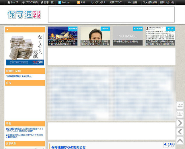This screenshot has width=185, height=149.
Task: Click the left arrow floating button
Action: [180, 132]
